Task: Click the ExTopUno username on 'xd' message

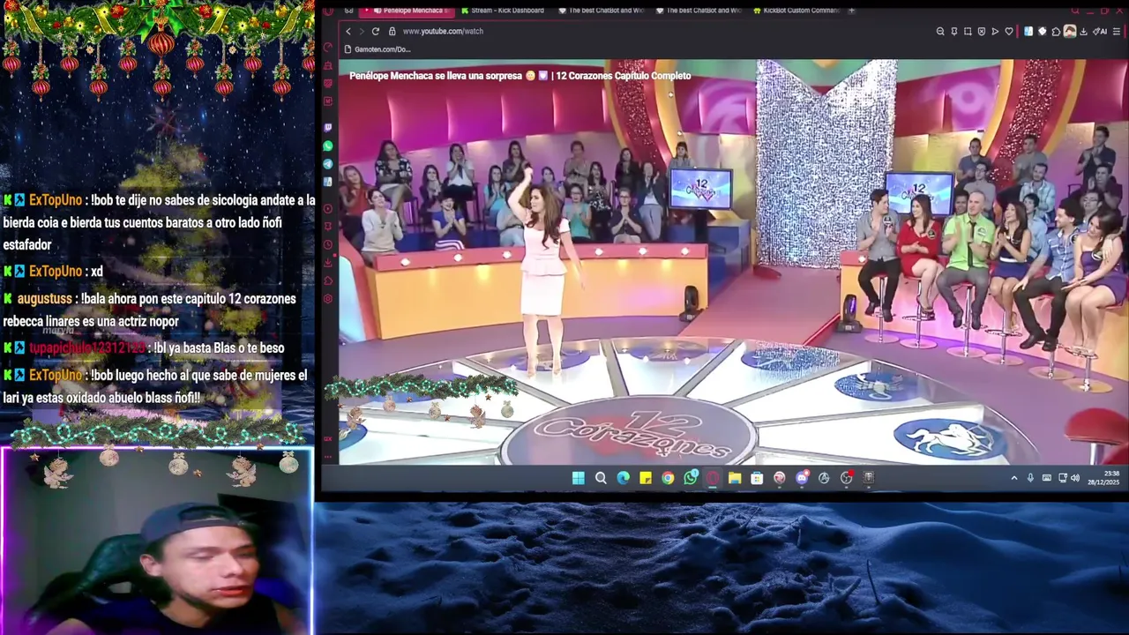Action: click(55, 272)
